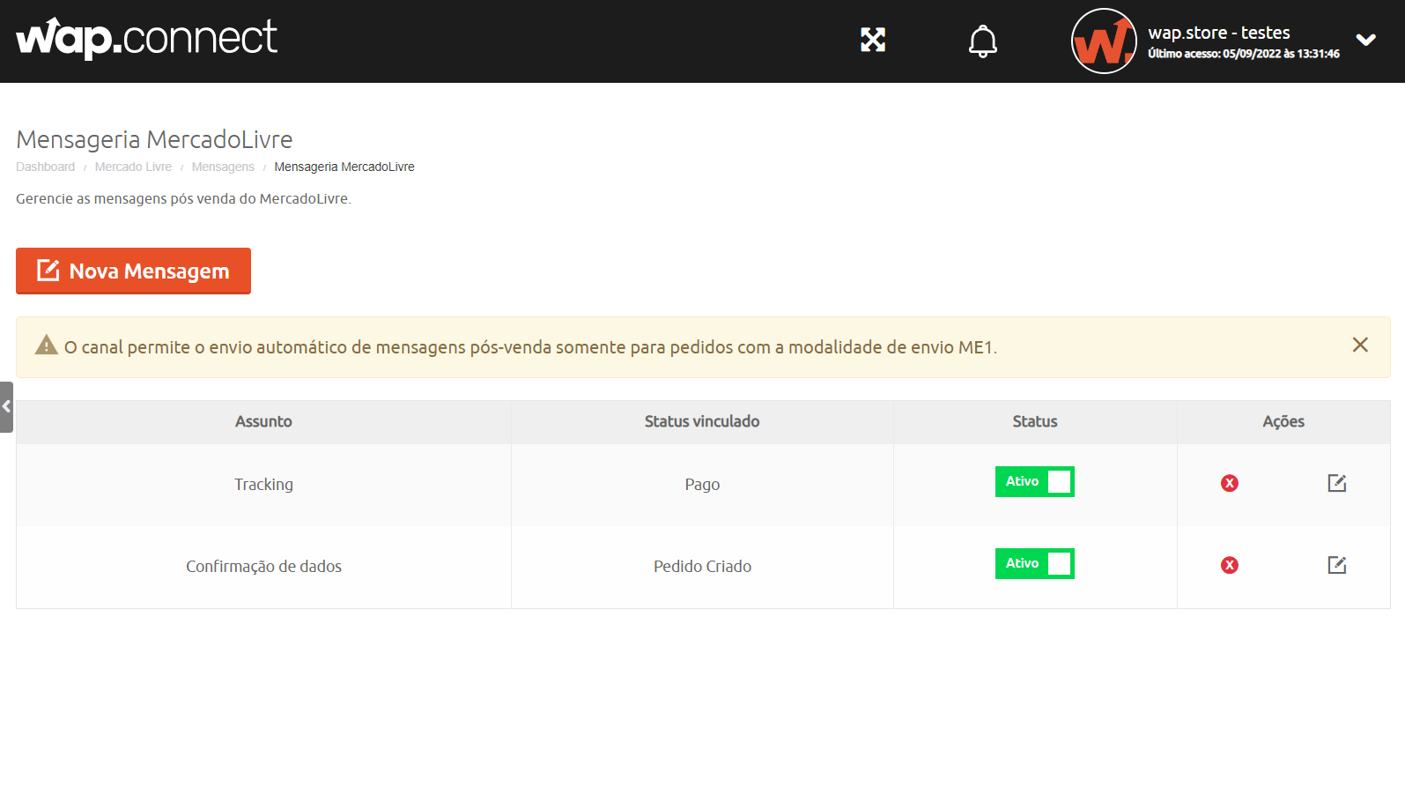This screenshot has width=1405, height=795.
Task: Edit the Confirmação de dados message
Action: click(1337, 565)
